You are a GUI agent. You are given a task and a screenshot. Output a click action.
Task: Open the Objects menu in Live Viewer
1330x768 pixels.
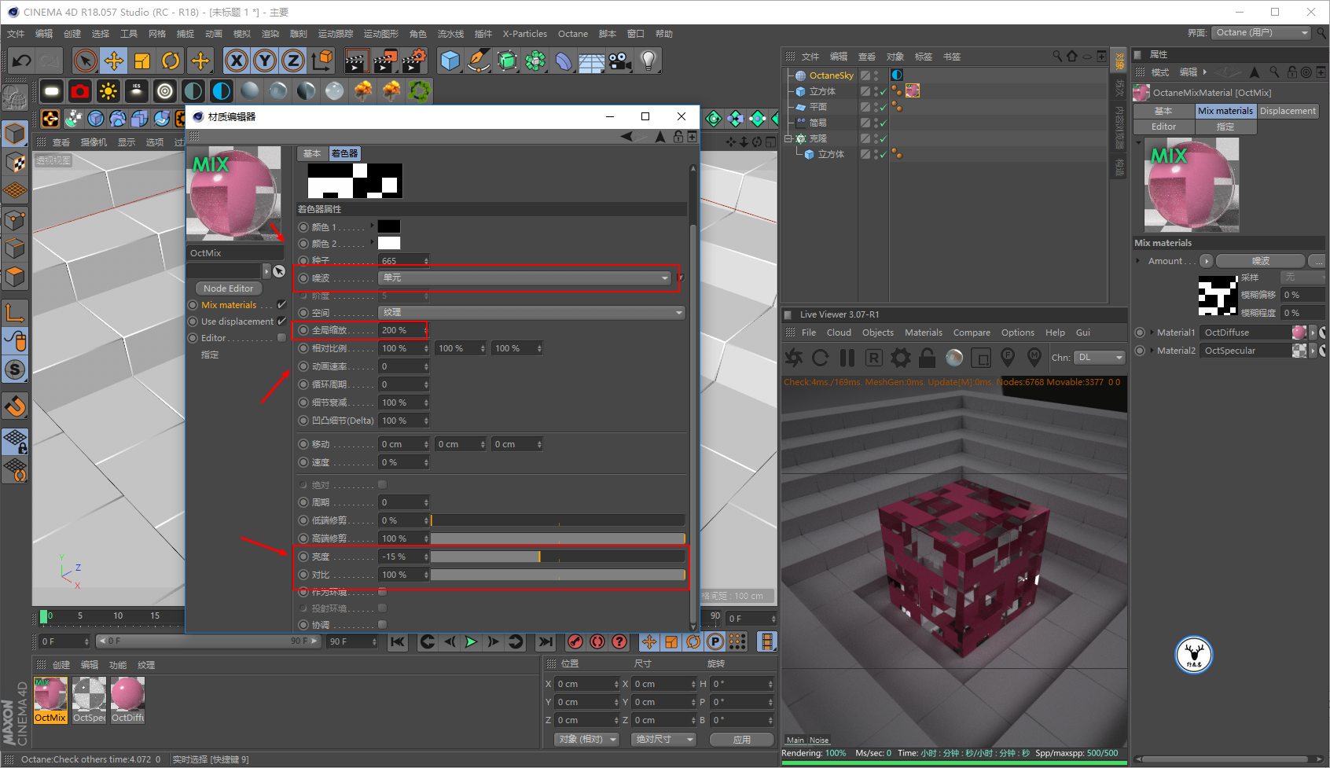878,333
